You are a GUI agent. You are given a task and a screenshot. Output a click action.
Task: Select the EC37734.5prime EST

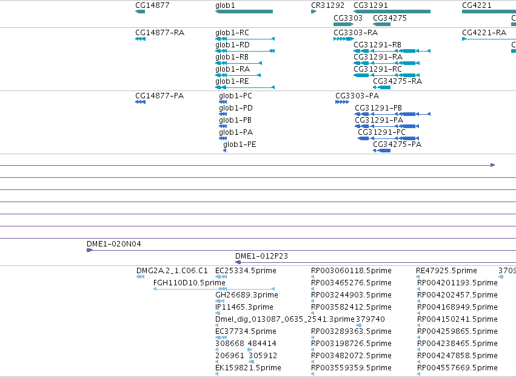[x=221, y=338]
